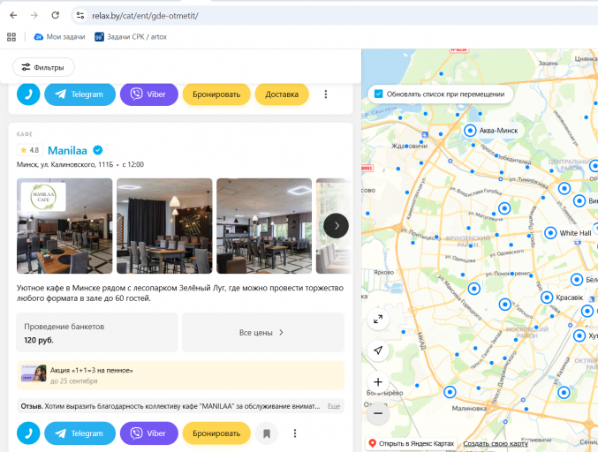Open second Manilaa photo with dark curtain
Viewport: 598px width, 452px height.
click(x=164, y=226)
